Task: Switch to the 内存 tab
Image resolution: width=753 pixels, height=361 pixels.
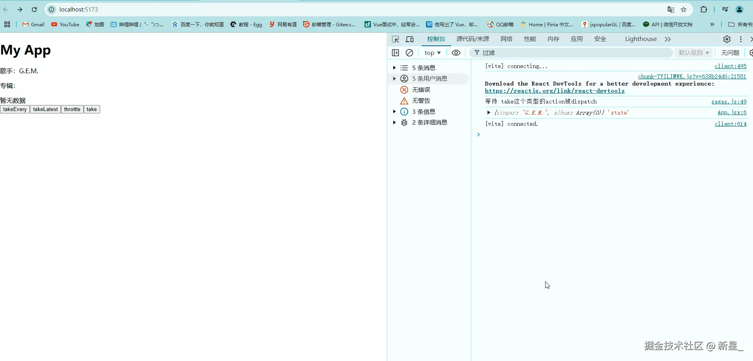Action: [x=553, y=39]
